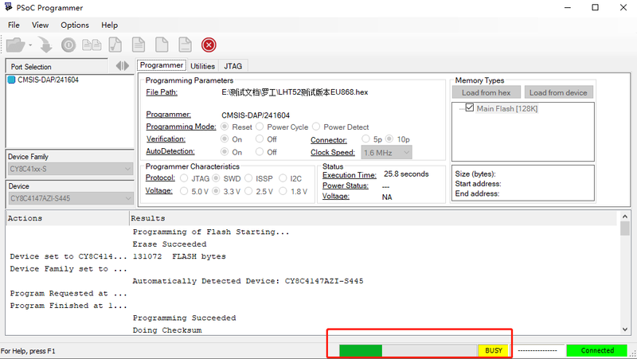637x359 pixels.
Task: Open the Device CY8C4147AZI-S445 dropdown
Action: [x=70, y=198]
